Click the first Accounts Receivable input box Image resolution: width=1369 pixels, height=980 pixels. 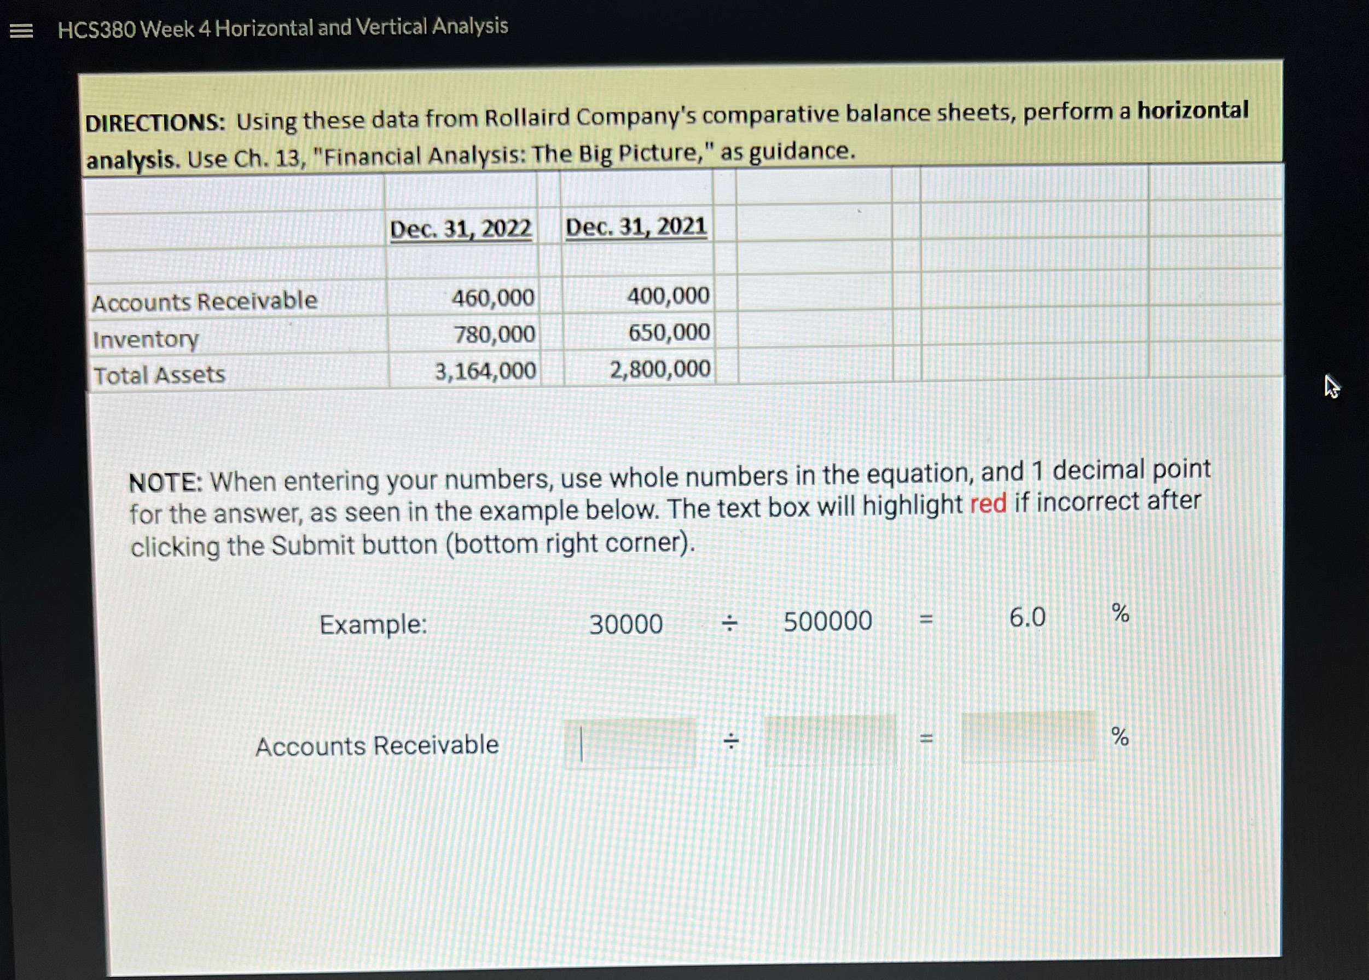pyautogui.click(x=630, y=744)
